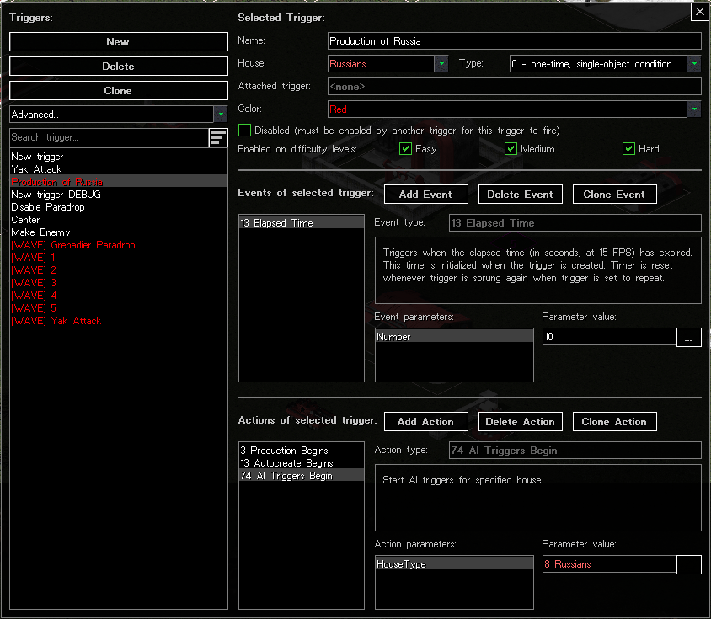
Task: Select '[WAVE] Yak Attack' trigger
Action: 118,321
